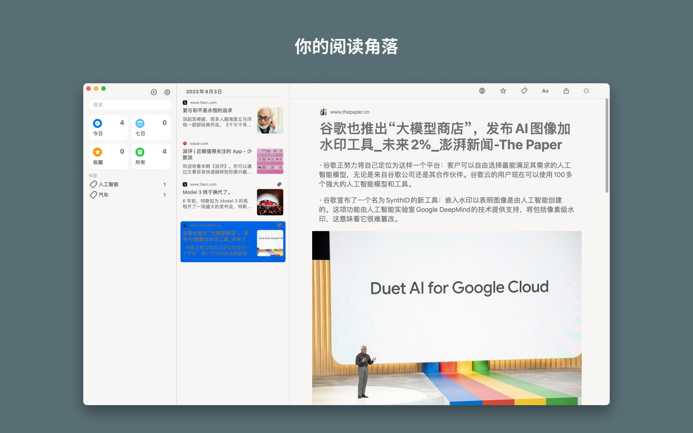Select the 人工智能 tag

click(109, 184)
